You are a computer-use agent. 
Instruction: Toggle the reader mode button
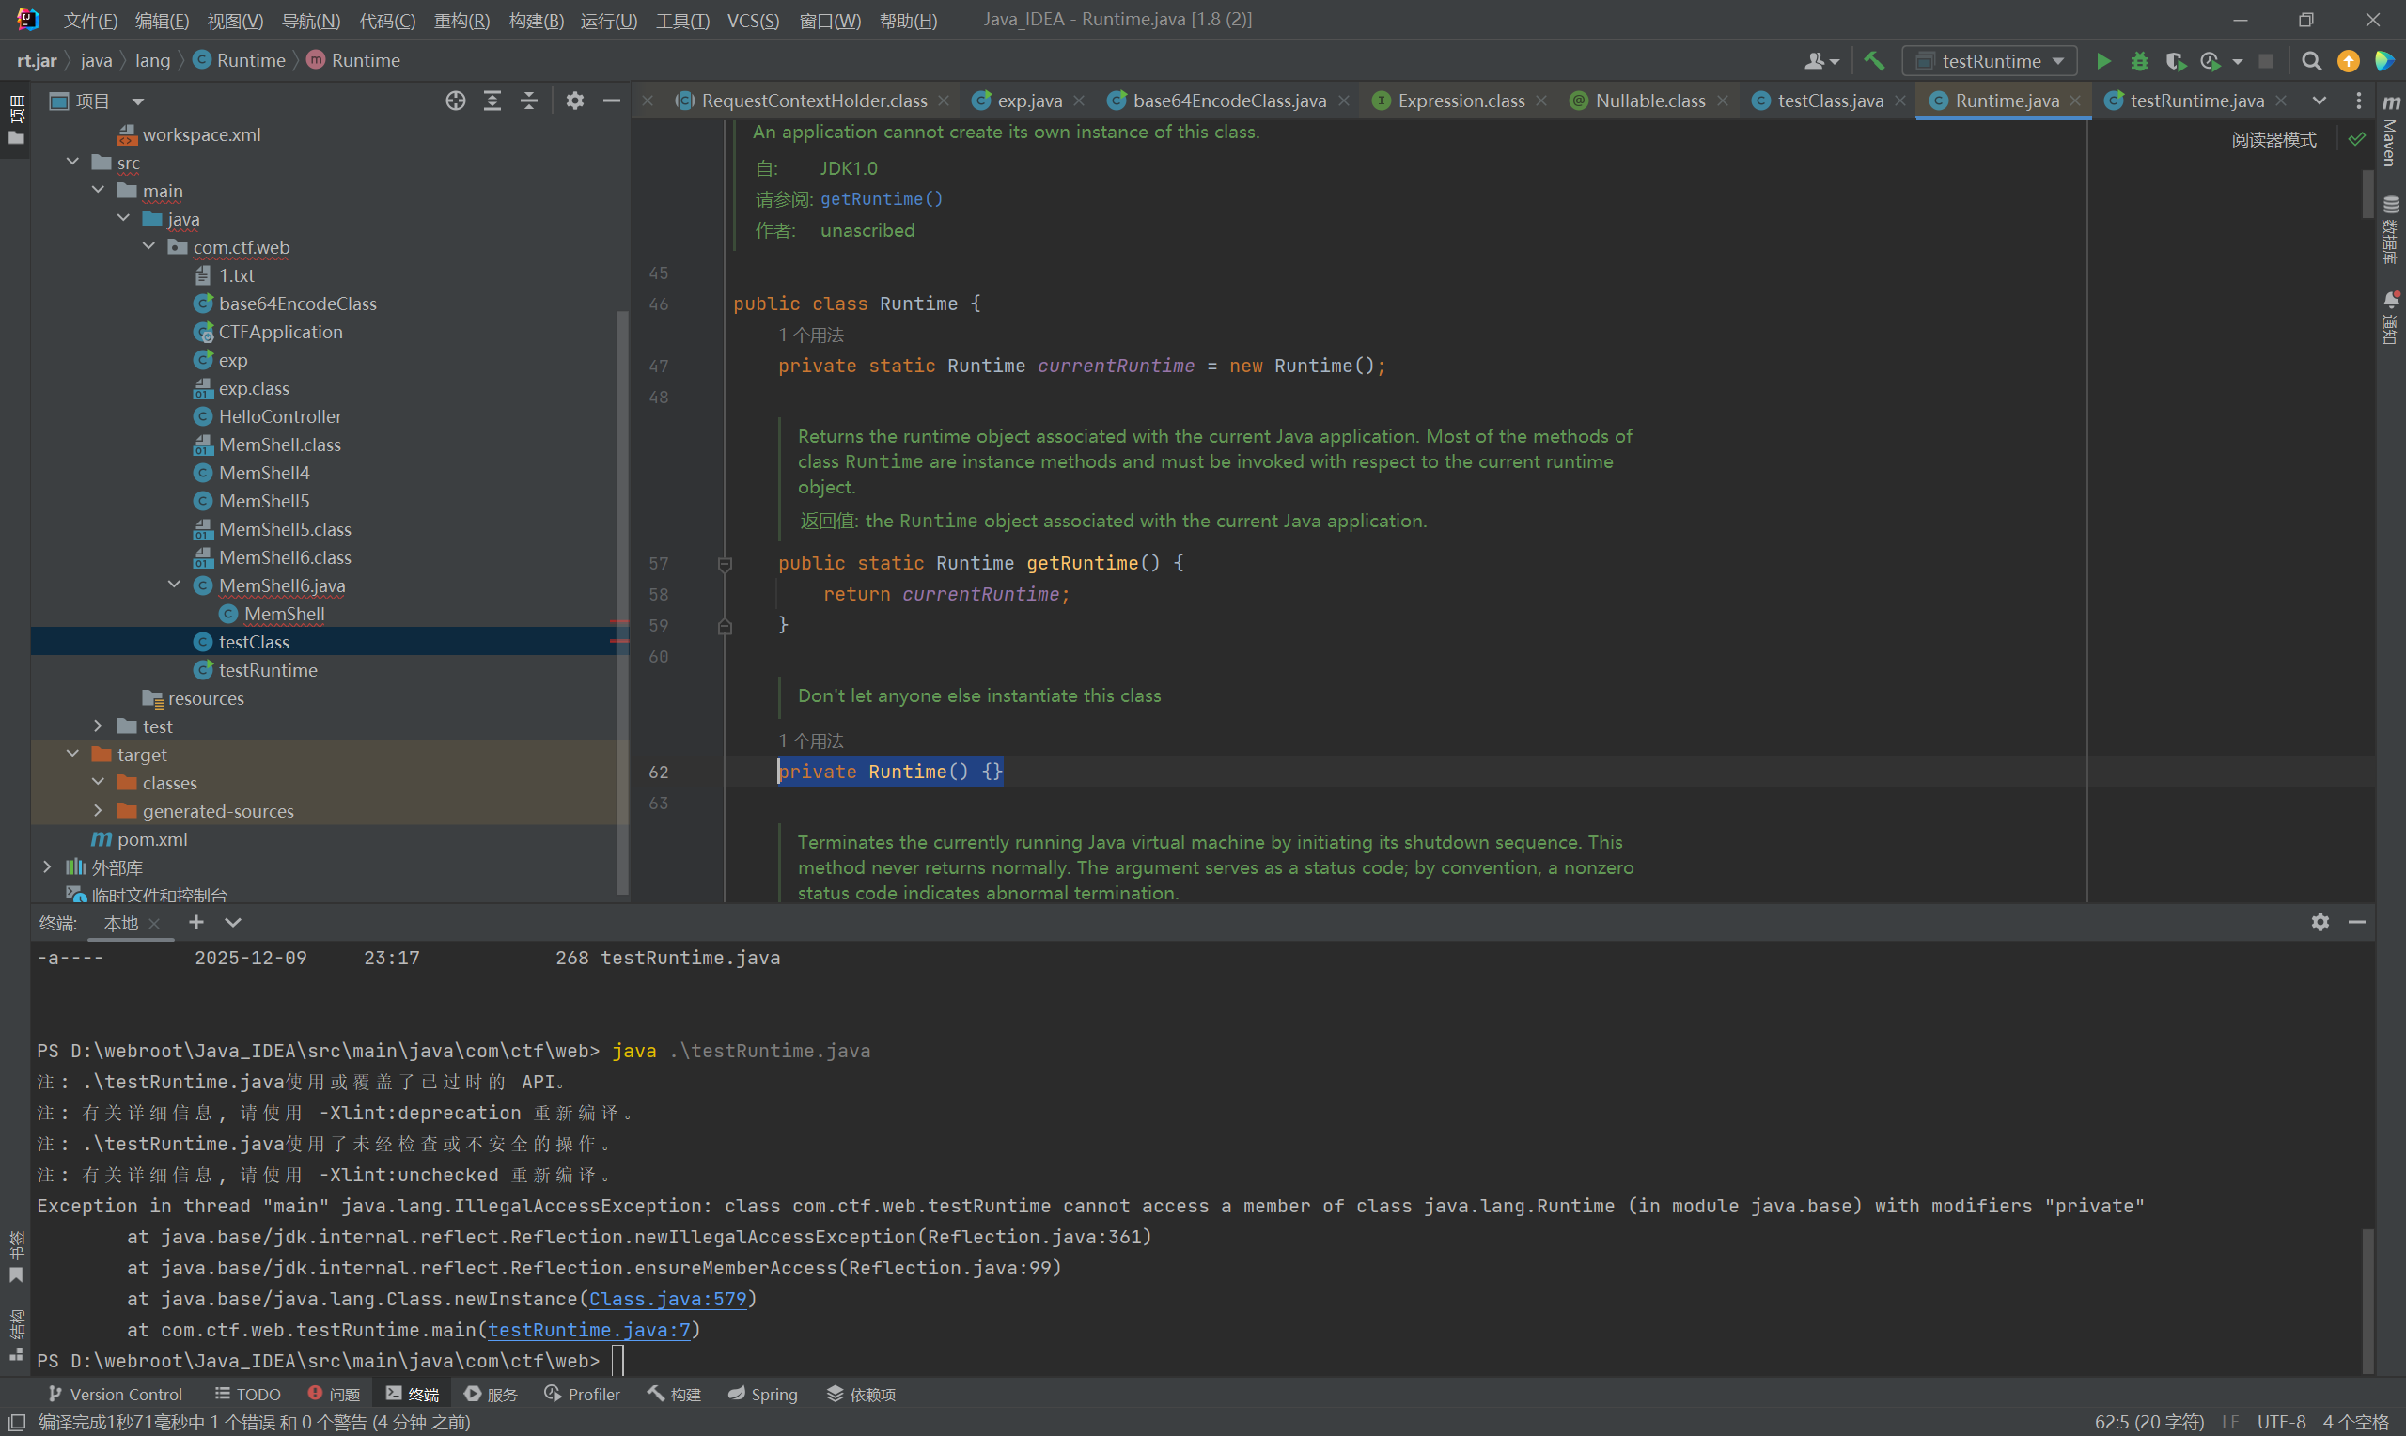point(2273,140)
